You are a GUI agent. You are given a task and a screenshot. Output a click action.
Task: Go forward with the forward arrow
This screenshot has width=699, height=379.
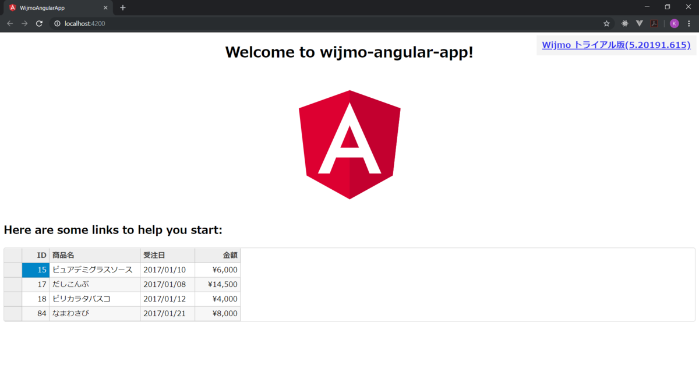24,23
